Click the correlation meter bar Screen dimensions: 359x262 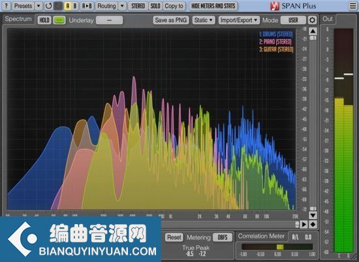277,246
